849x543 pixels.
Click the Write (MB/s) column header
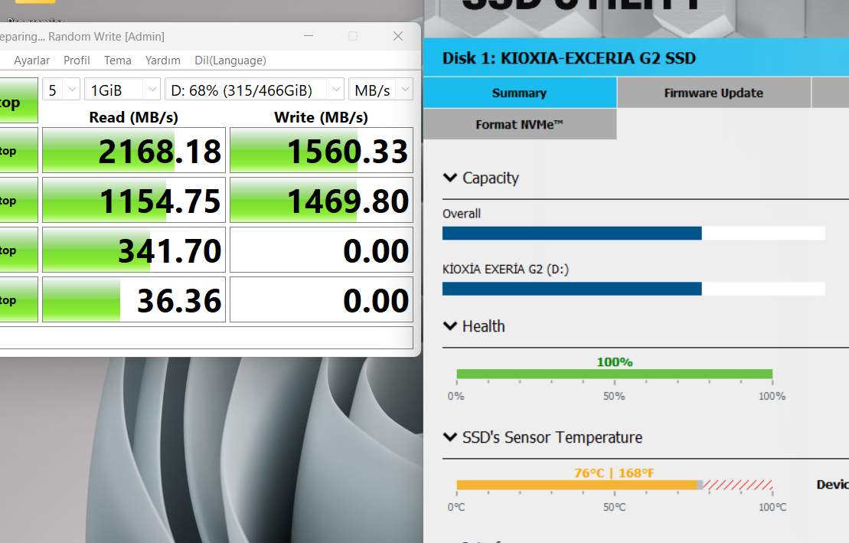321,117
